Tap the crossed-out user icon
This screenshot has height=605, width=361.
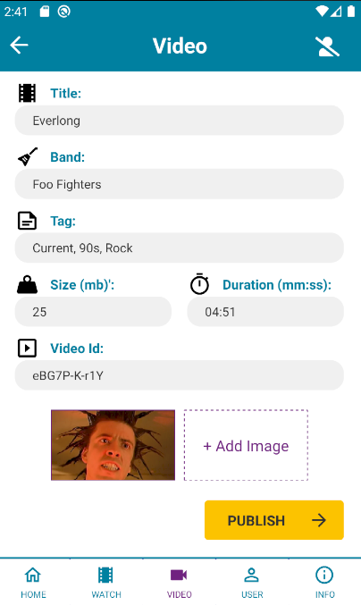click(327, 46)
